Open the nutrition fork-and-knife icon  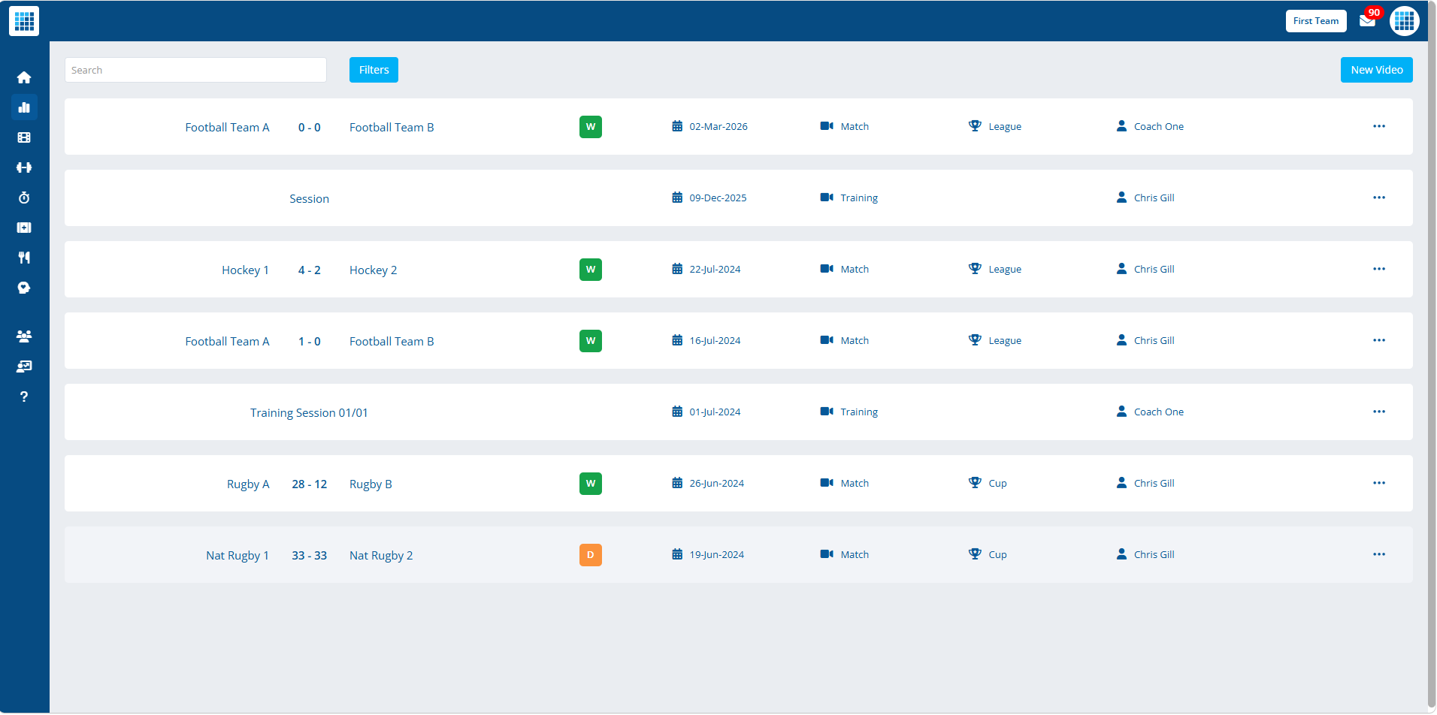(24, 258)
